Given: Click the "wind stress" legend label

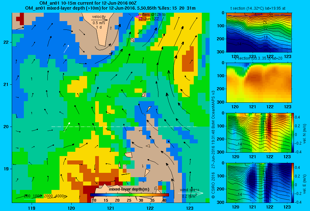Looking at the screenshot, I should [190, 190].
